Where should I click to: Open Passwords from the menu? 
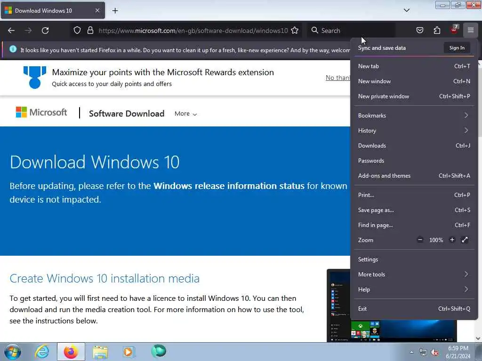(414, 161)
